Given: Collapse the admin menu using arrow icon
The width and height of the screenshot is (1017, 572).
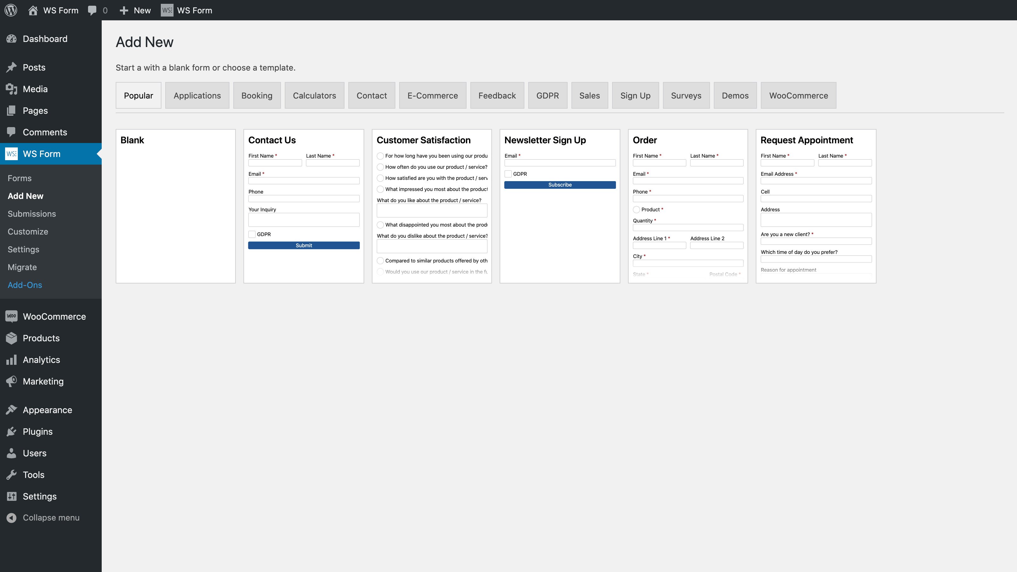Looking at the screenshot, I should click(11, 518).
